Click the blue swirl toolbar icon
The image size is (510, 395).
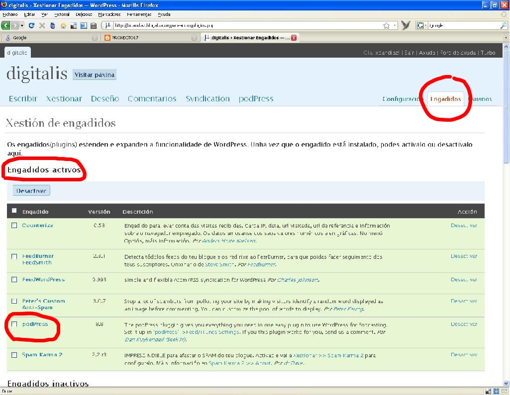pos(52,25)
